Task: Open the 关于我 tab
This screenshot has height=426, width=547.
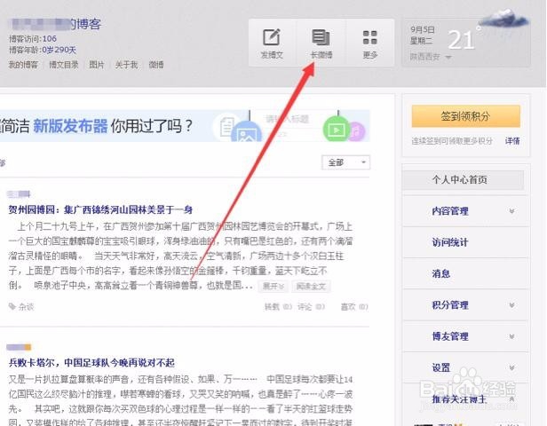Action: point(126,65)
